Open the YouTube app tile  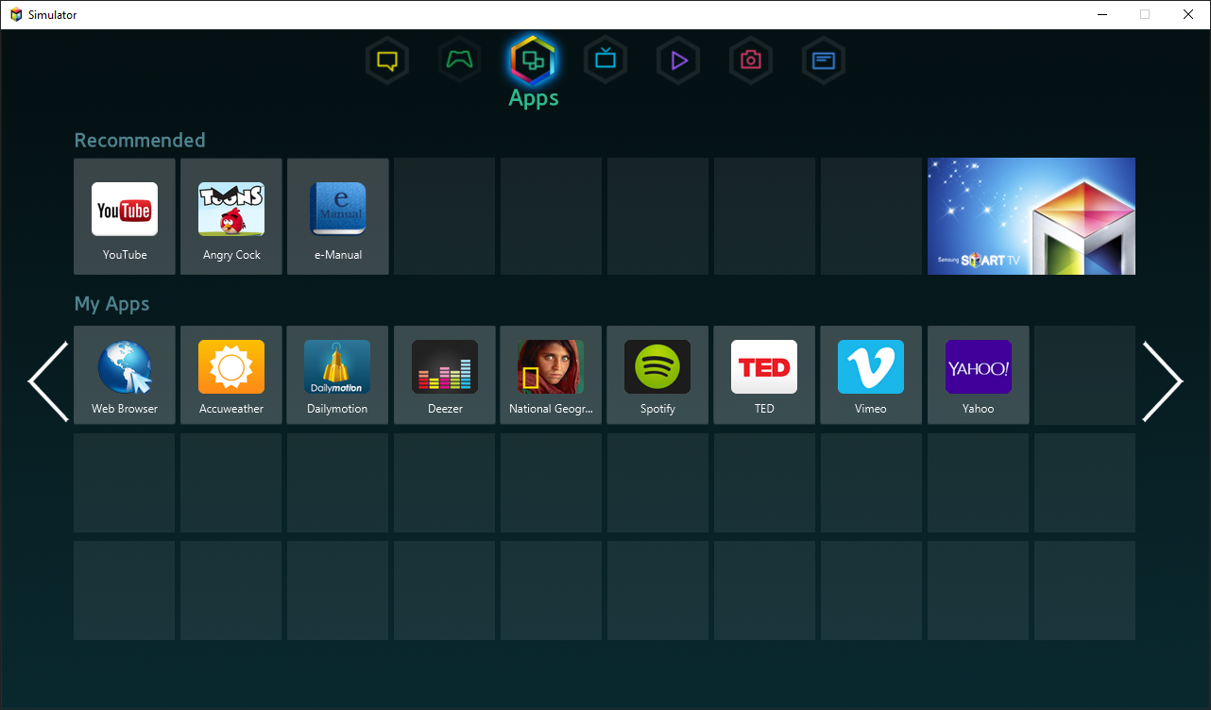coord(125,216)
